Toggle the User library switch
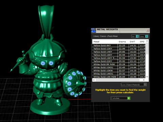The height and width of the screenshot is (122, 163). point(144,36)
